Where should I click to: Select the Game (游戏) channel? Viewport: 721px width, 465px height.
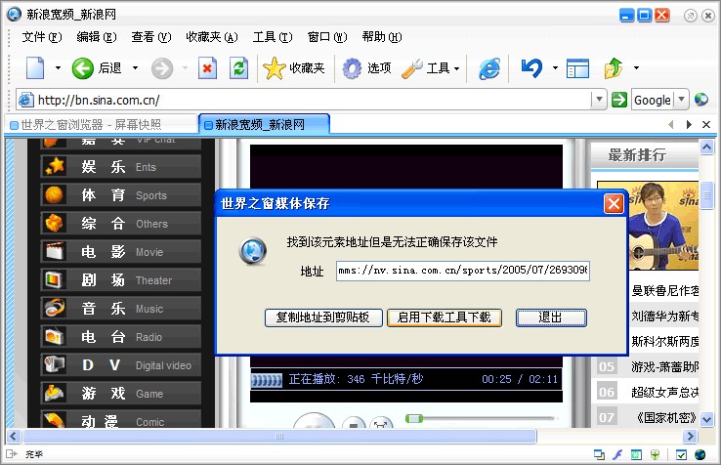(x=121, y=394)
